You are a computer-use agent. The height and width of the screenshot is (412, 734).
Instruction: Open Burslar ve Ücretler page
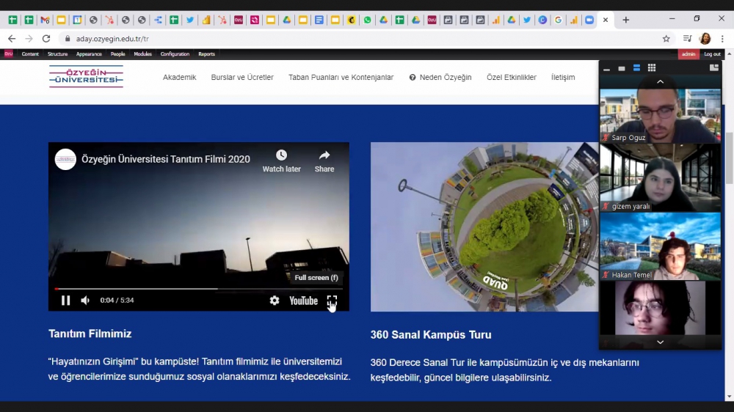coord(242,78)
